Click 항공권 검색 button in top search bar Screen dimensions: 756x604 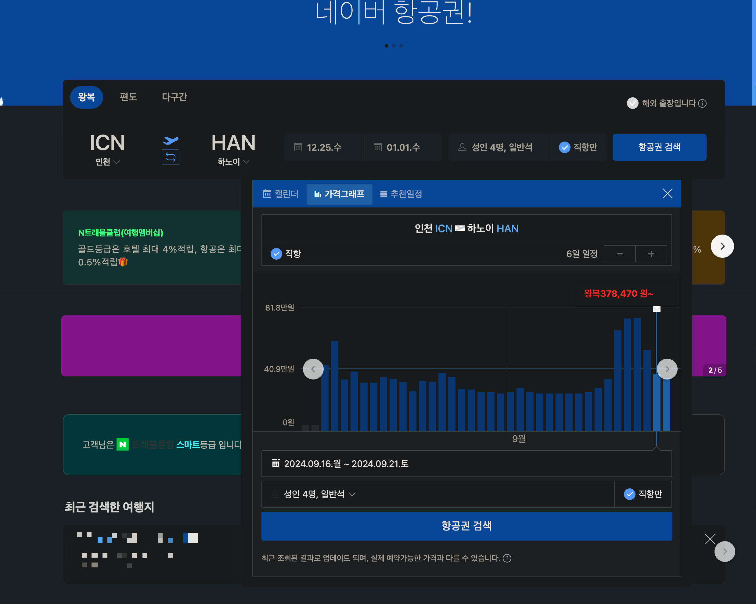[x=659, y=147]
